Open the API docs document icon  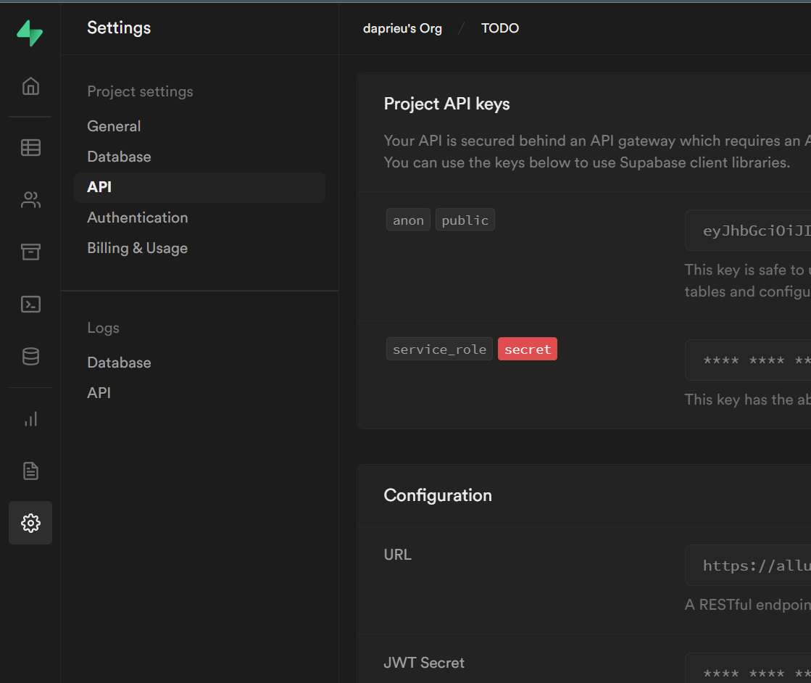[x=30, y=471]
